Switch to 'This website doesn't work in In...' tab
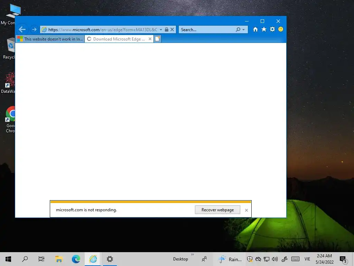 click(50, 39)
